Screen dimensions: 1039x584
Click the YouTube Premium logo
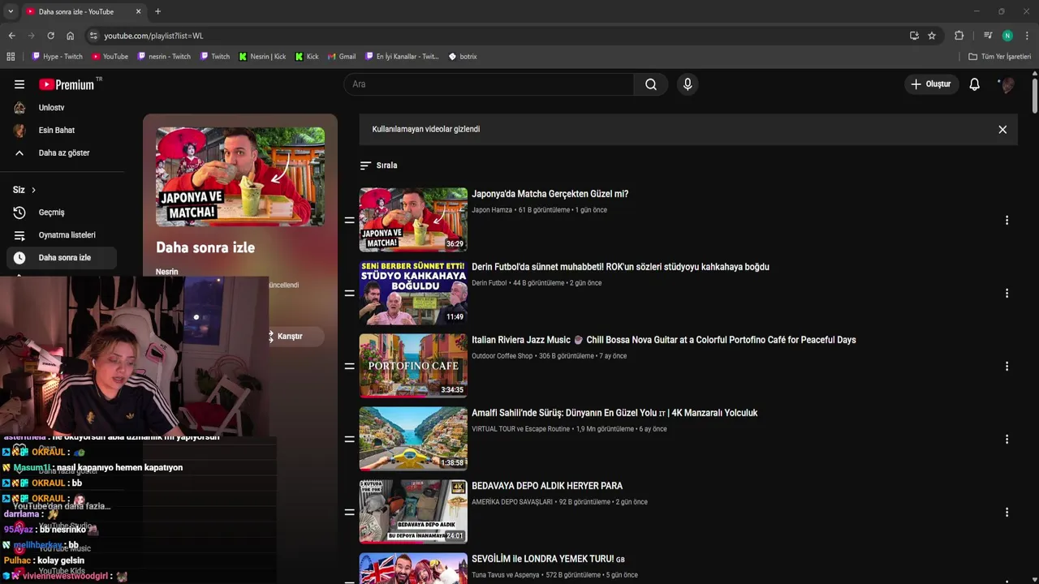(x=67, y=84)
